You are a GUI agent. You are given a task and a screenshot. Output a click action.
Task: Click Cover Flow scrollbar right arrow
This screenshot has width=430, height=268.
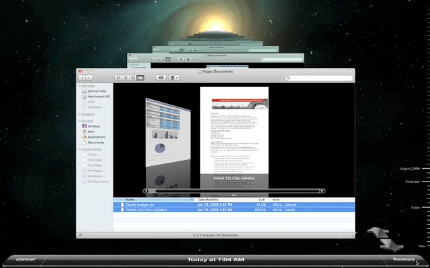click(x=323, y=191)
